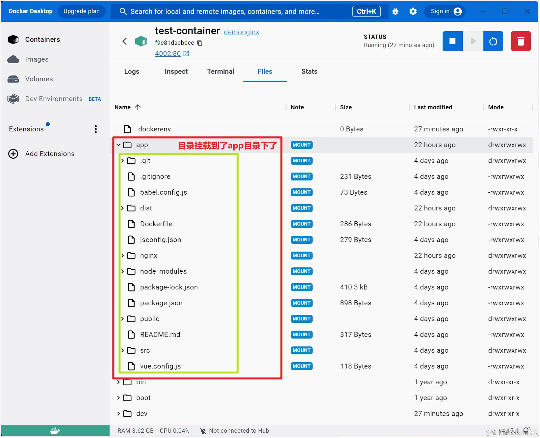Click the .dockerenv file icon

[x=127, y=129]
